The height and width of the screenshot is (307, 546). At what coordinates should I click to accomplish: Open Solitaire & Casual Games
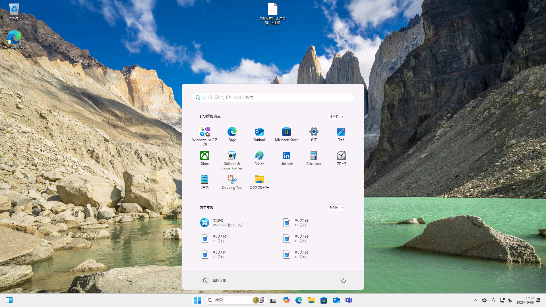tap(232, 160)
